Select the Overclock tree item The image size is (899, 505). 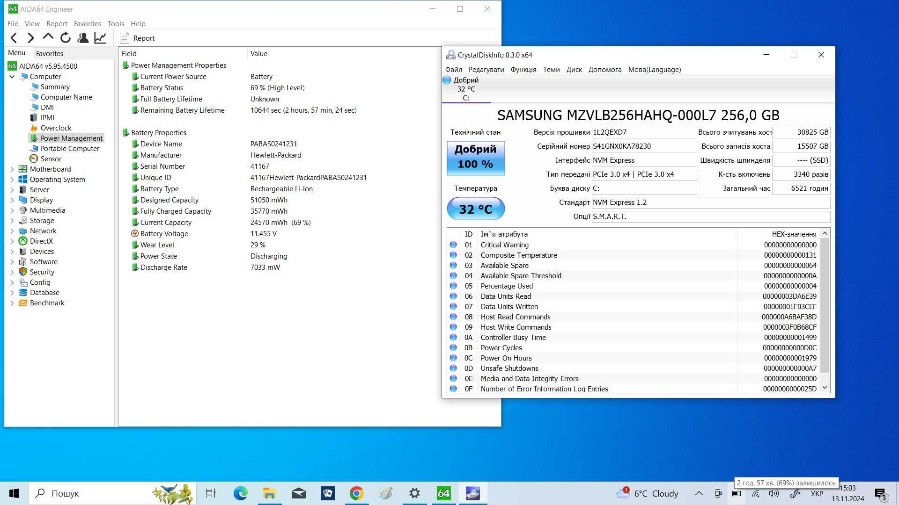pyautogui.click(x=56, y=128)
